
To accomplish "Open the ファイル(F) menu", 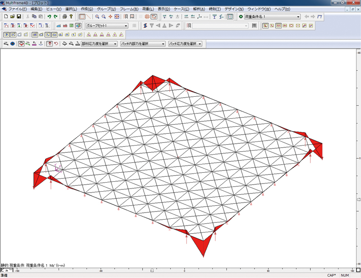I will (x=17, y=9).
